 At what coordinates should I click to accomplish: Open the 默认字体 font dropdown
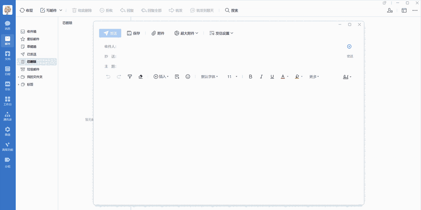[x=209, y=76]
